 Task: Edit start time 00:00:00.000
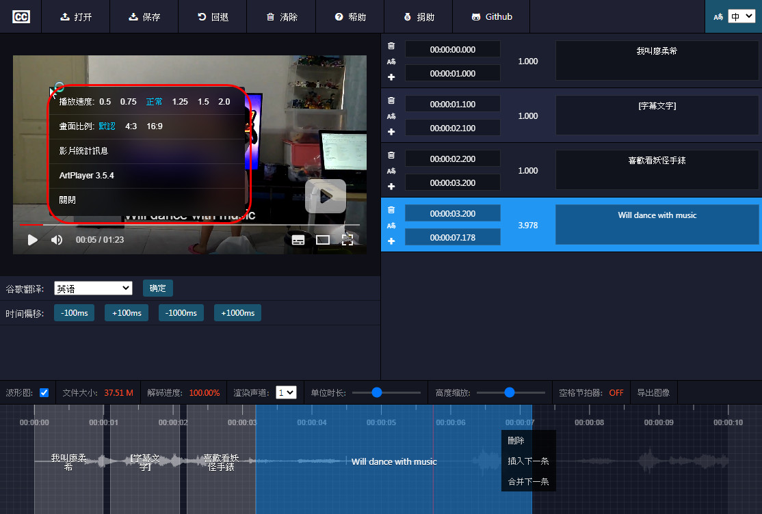452,49
